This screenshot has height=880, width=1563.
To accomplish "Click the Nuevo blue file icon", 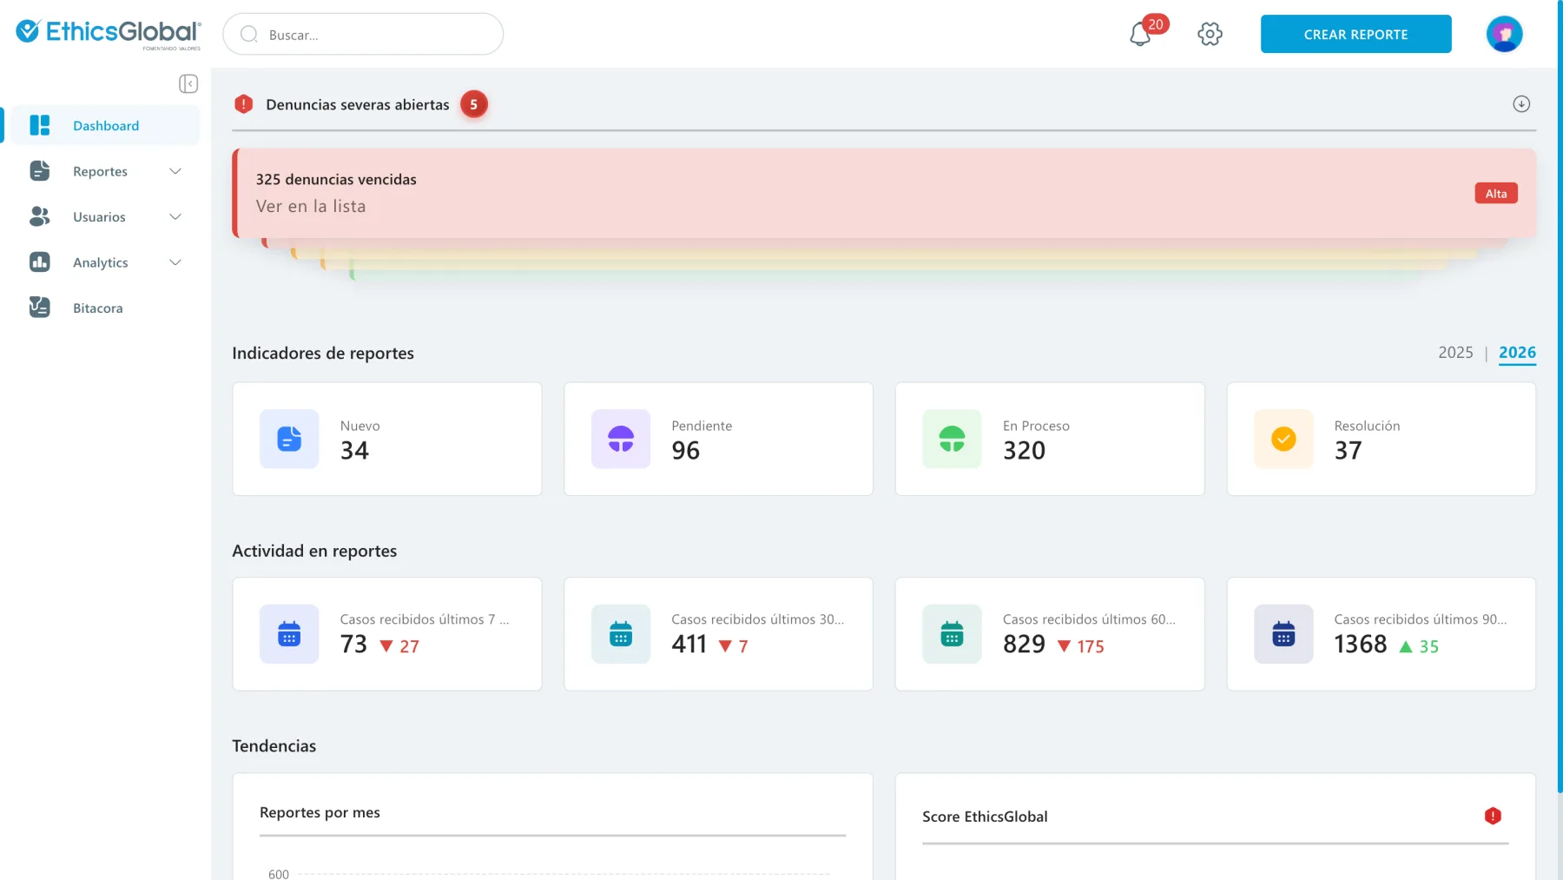I will (x=289, y=439).
